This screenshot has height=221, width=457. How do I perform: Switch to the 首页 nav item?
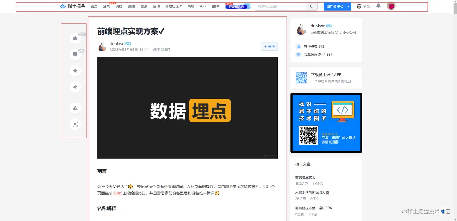tap(94, 6)
